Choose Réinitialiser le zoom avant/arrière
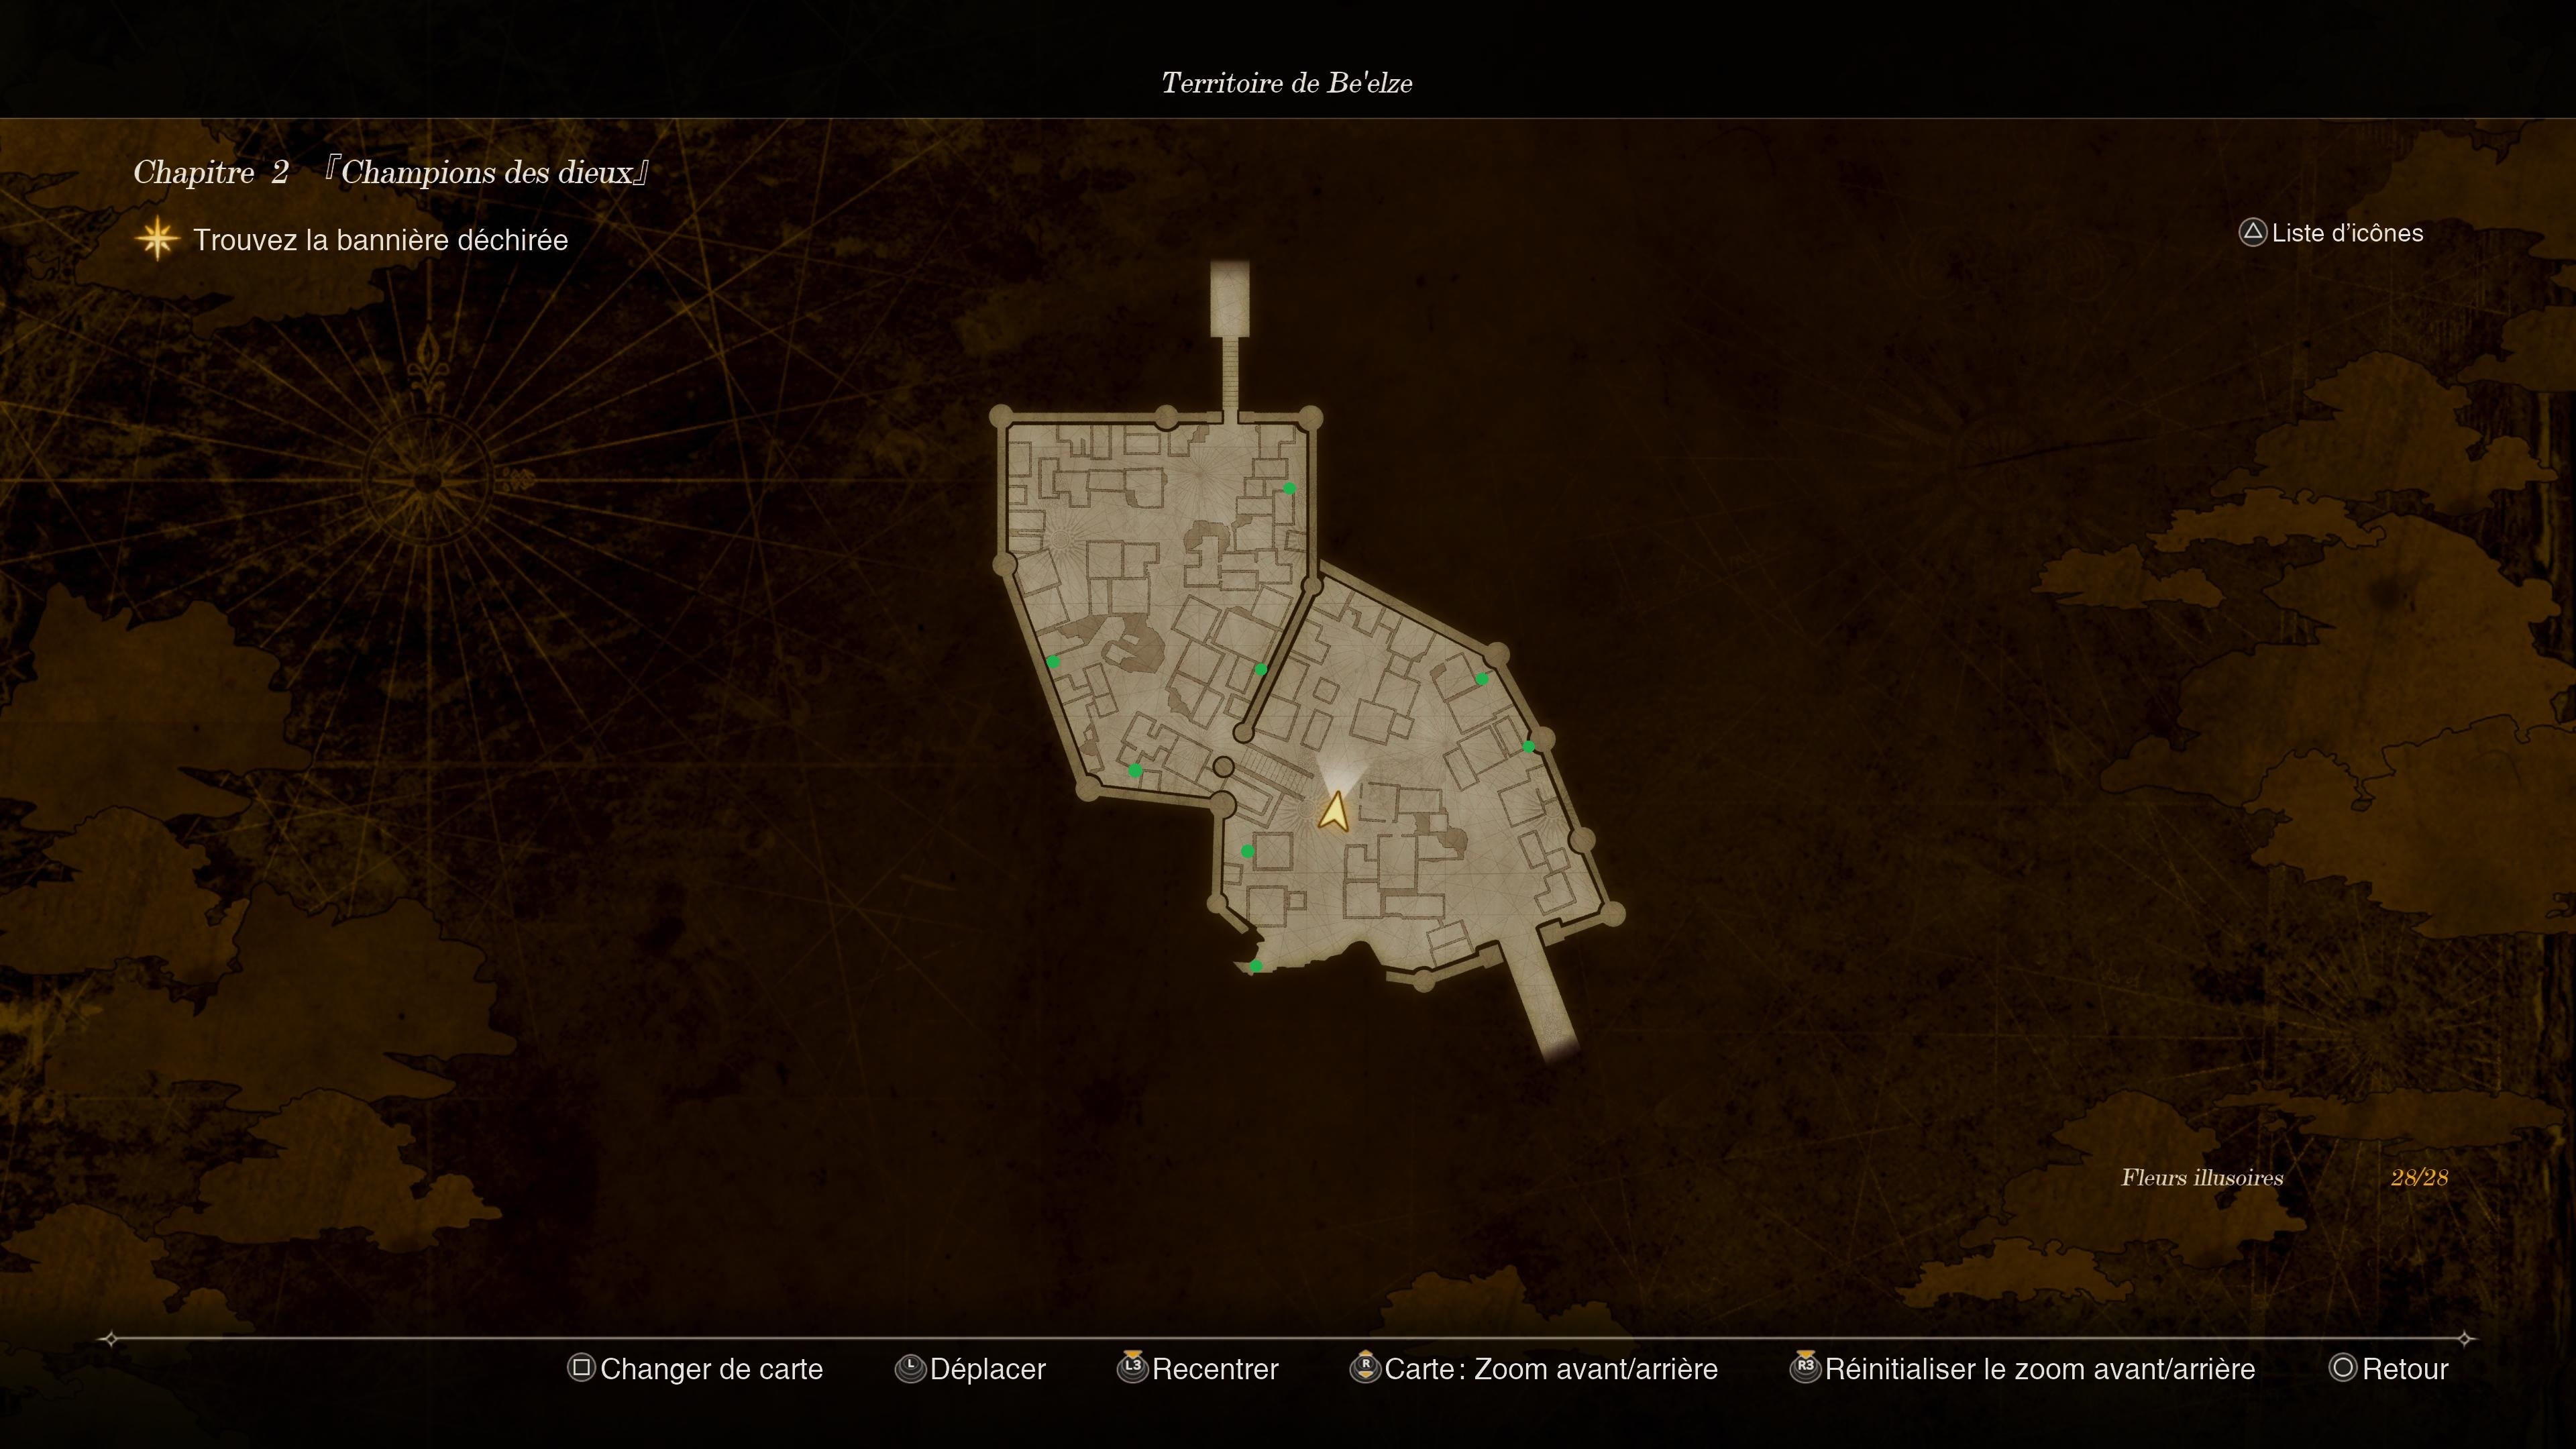This screenshot has width=2576, height=1449. (x=2040, y=1369)
